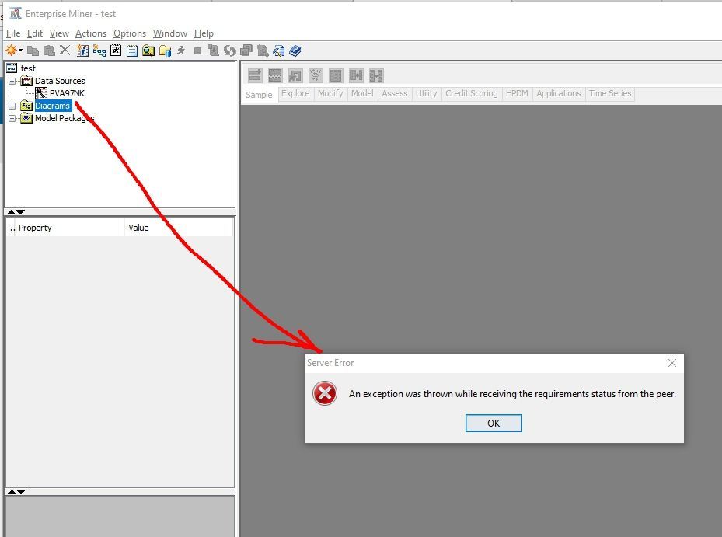Click the Value column header
Viewport: 722px width, 537px height.
179,228
